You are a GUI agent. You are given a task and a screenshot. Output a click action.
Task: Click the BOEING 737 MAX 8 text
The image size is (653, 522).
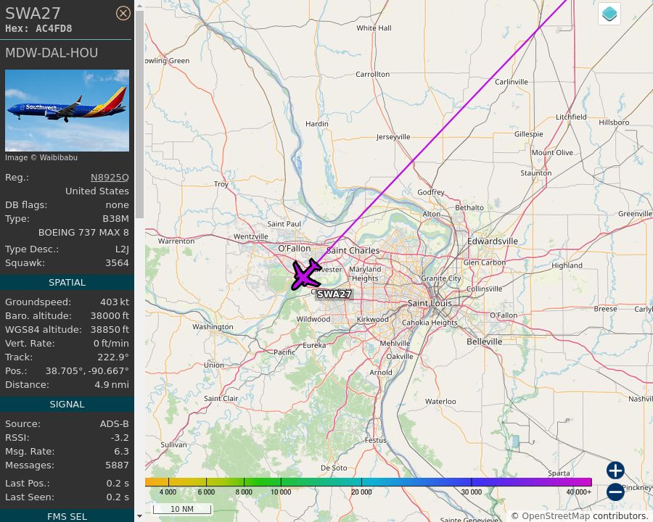(x=83, y=232)
